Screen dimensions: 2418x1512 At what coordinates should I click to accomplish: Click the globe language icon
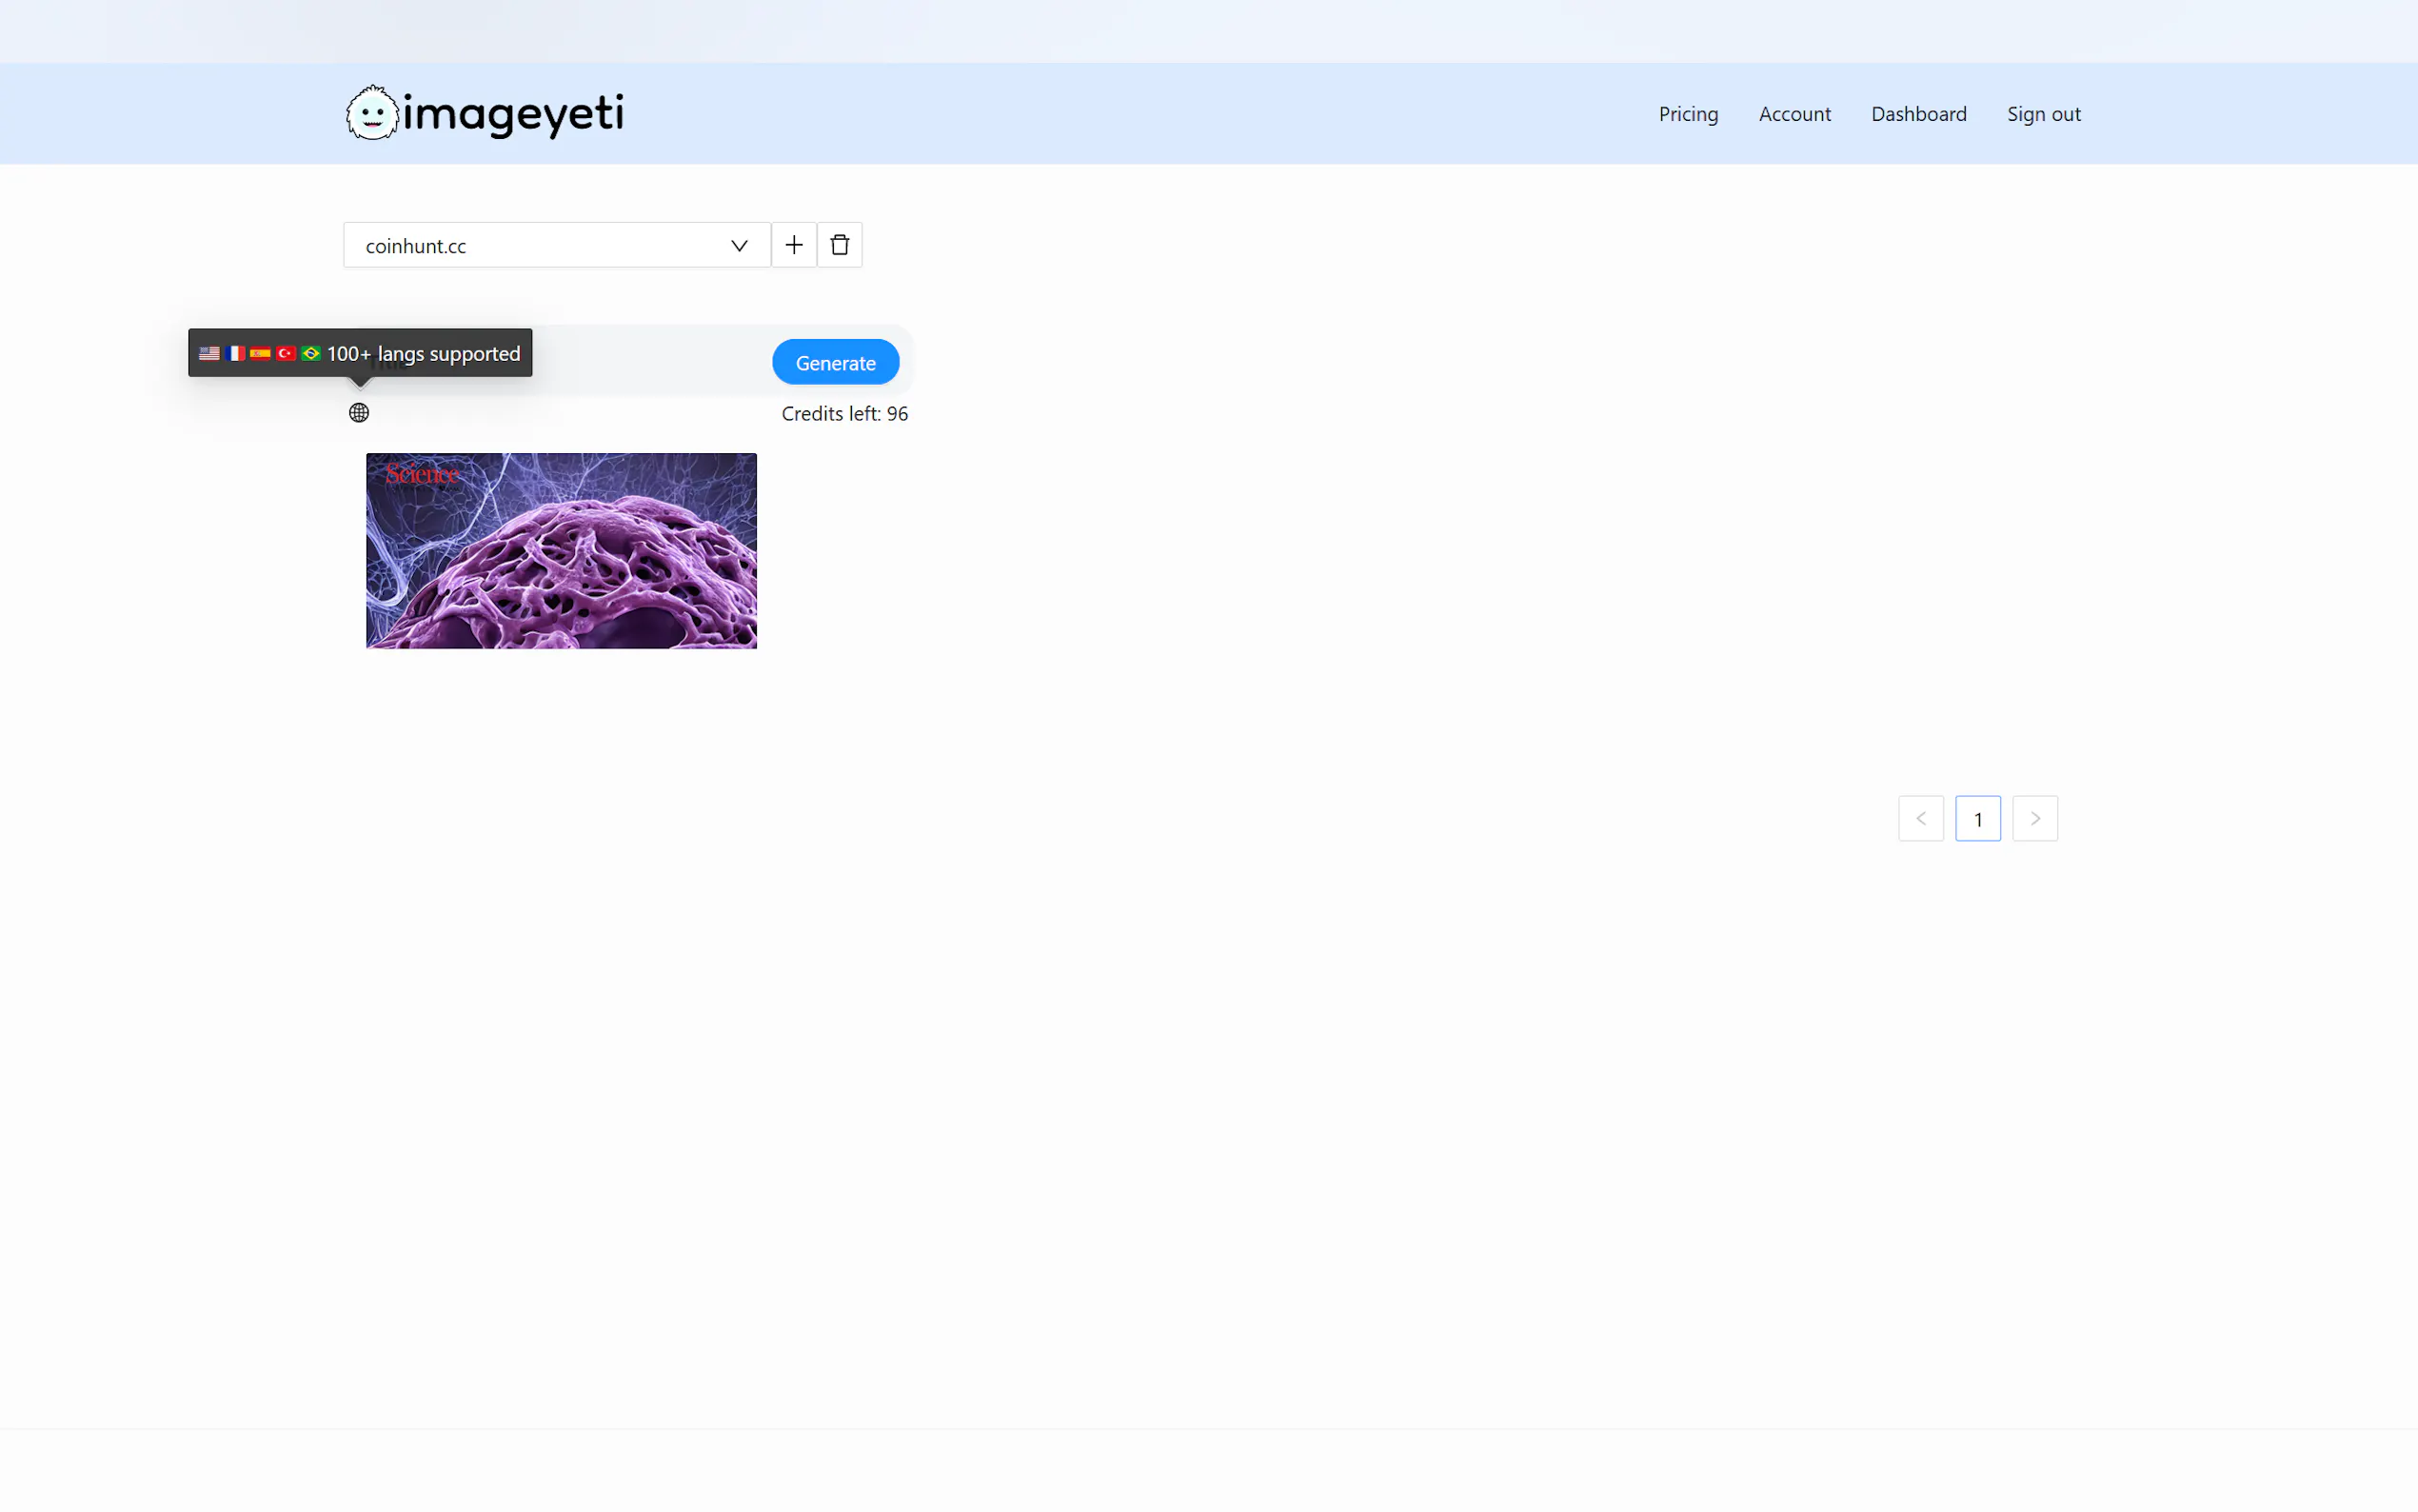[359, 413]
